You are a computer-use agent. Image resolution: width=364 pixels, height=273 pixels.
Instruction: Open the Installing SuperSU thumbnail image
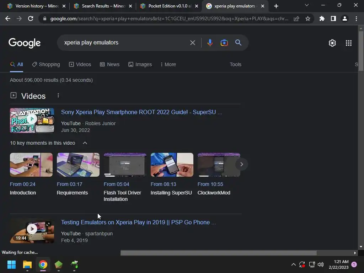click(x=172, y=165)
